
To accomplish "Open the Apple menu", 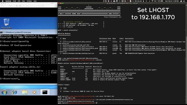I will [3, 1].
